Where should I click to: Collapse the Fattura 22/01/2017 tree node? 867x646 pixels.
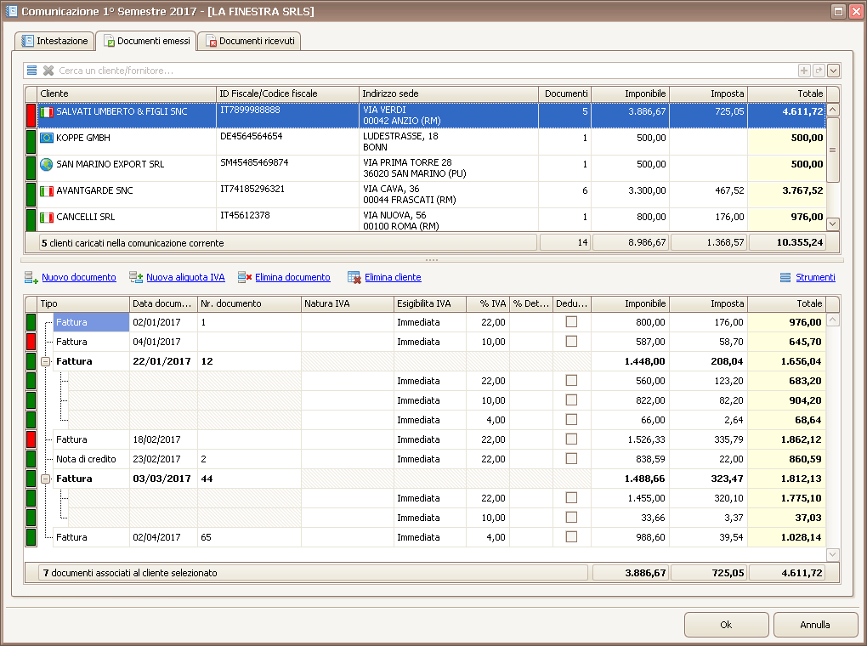point(46,361)
